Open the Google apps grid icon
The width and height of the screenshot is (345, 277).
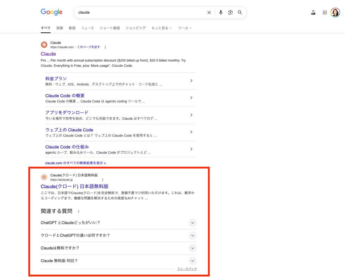(x=325, y=13)
